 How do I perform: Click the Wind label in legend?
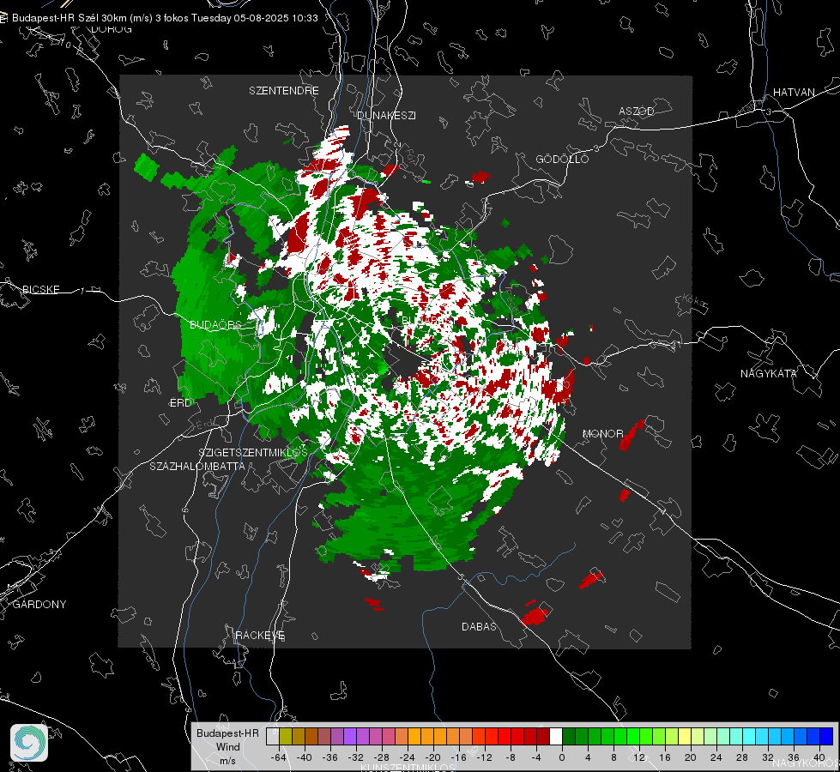[227, 746]
